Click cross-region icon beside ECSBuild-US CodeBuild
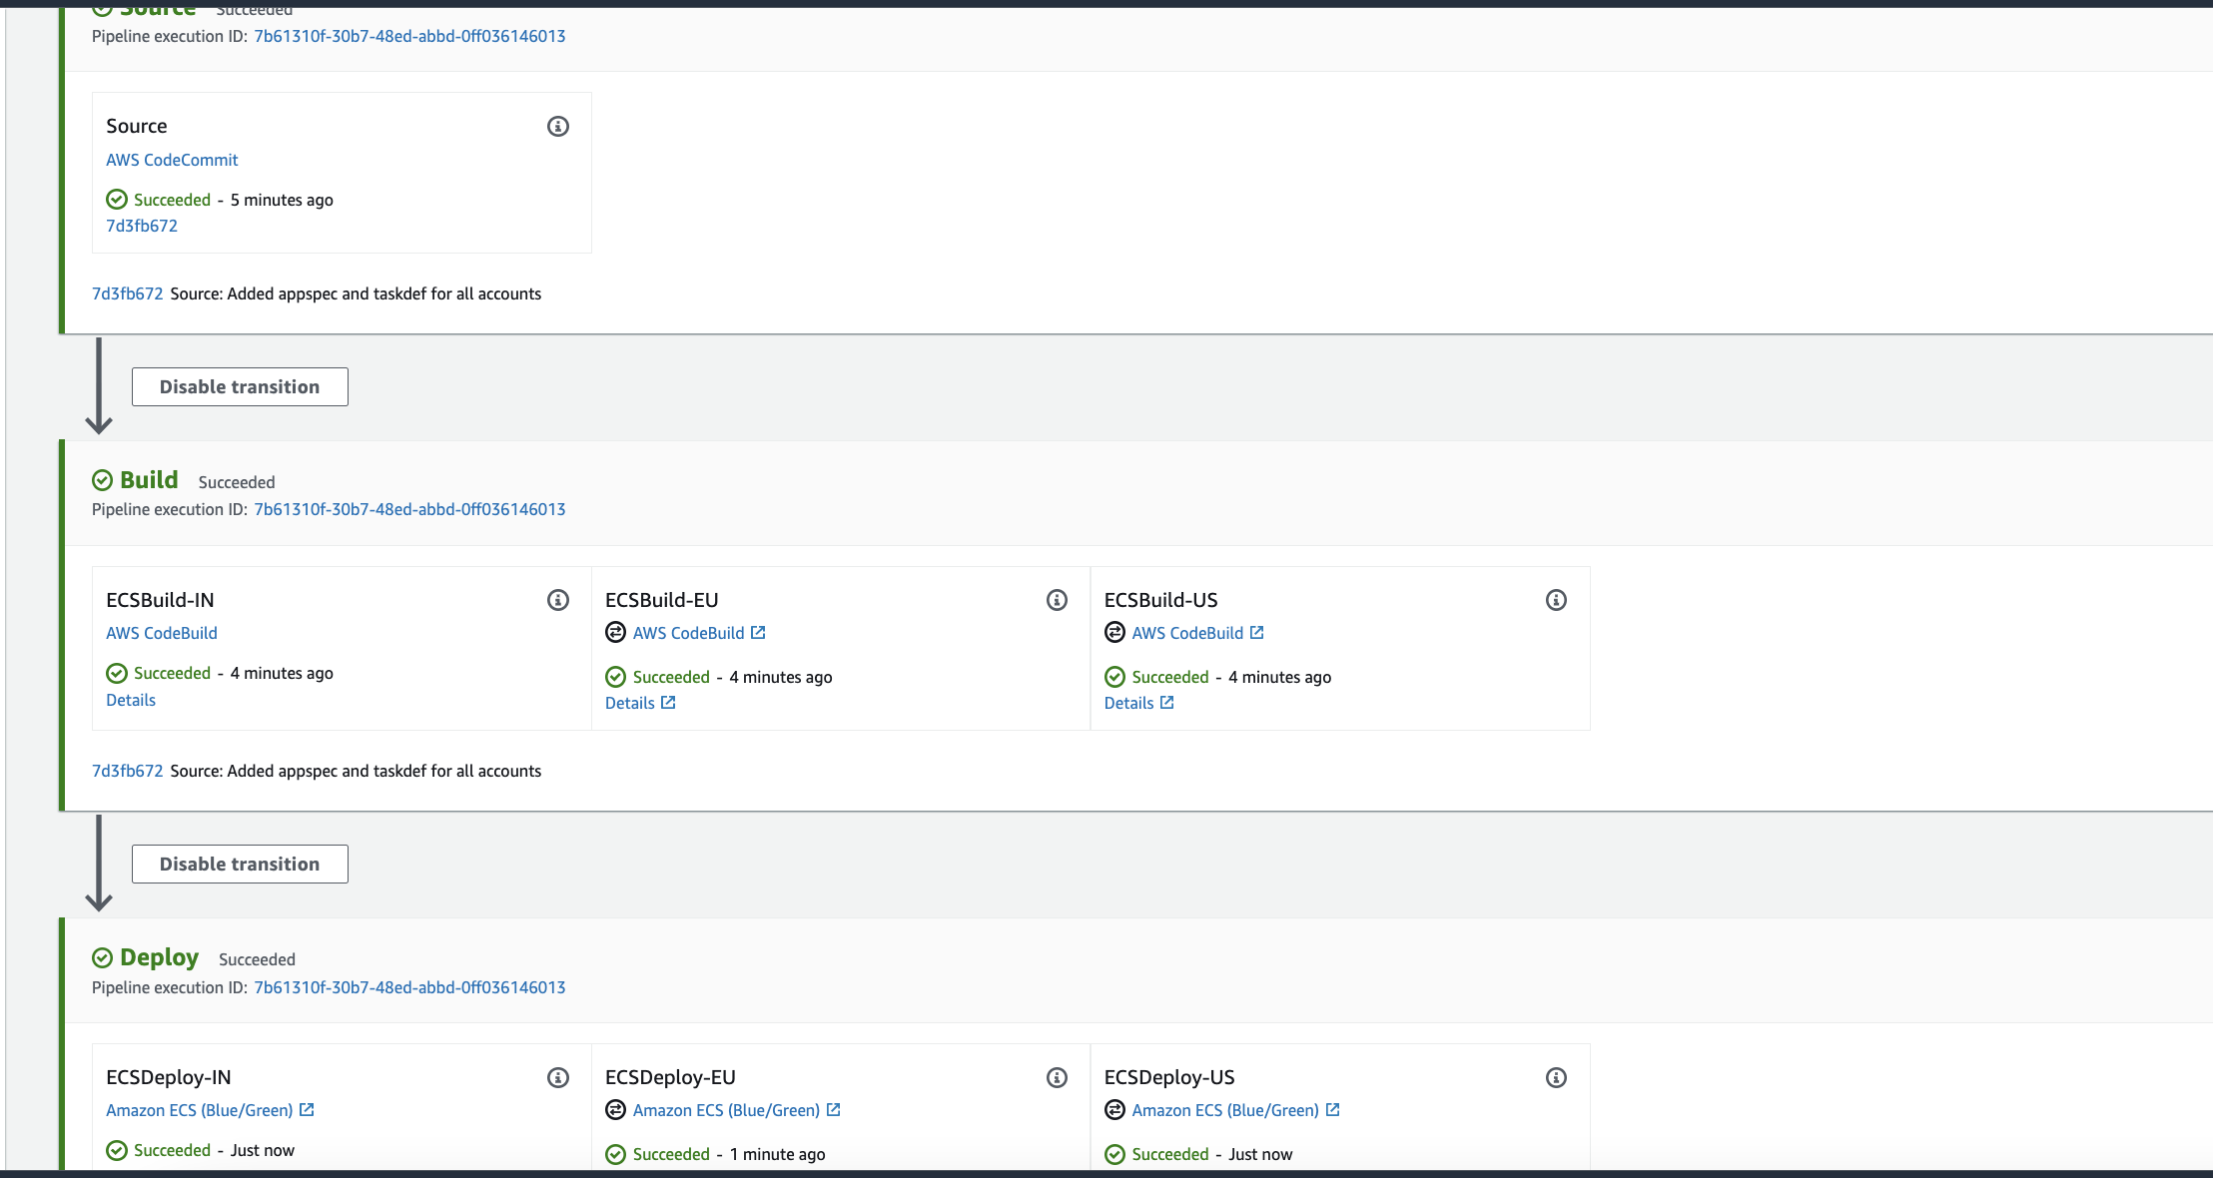 [x=1114, y=633]
